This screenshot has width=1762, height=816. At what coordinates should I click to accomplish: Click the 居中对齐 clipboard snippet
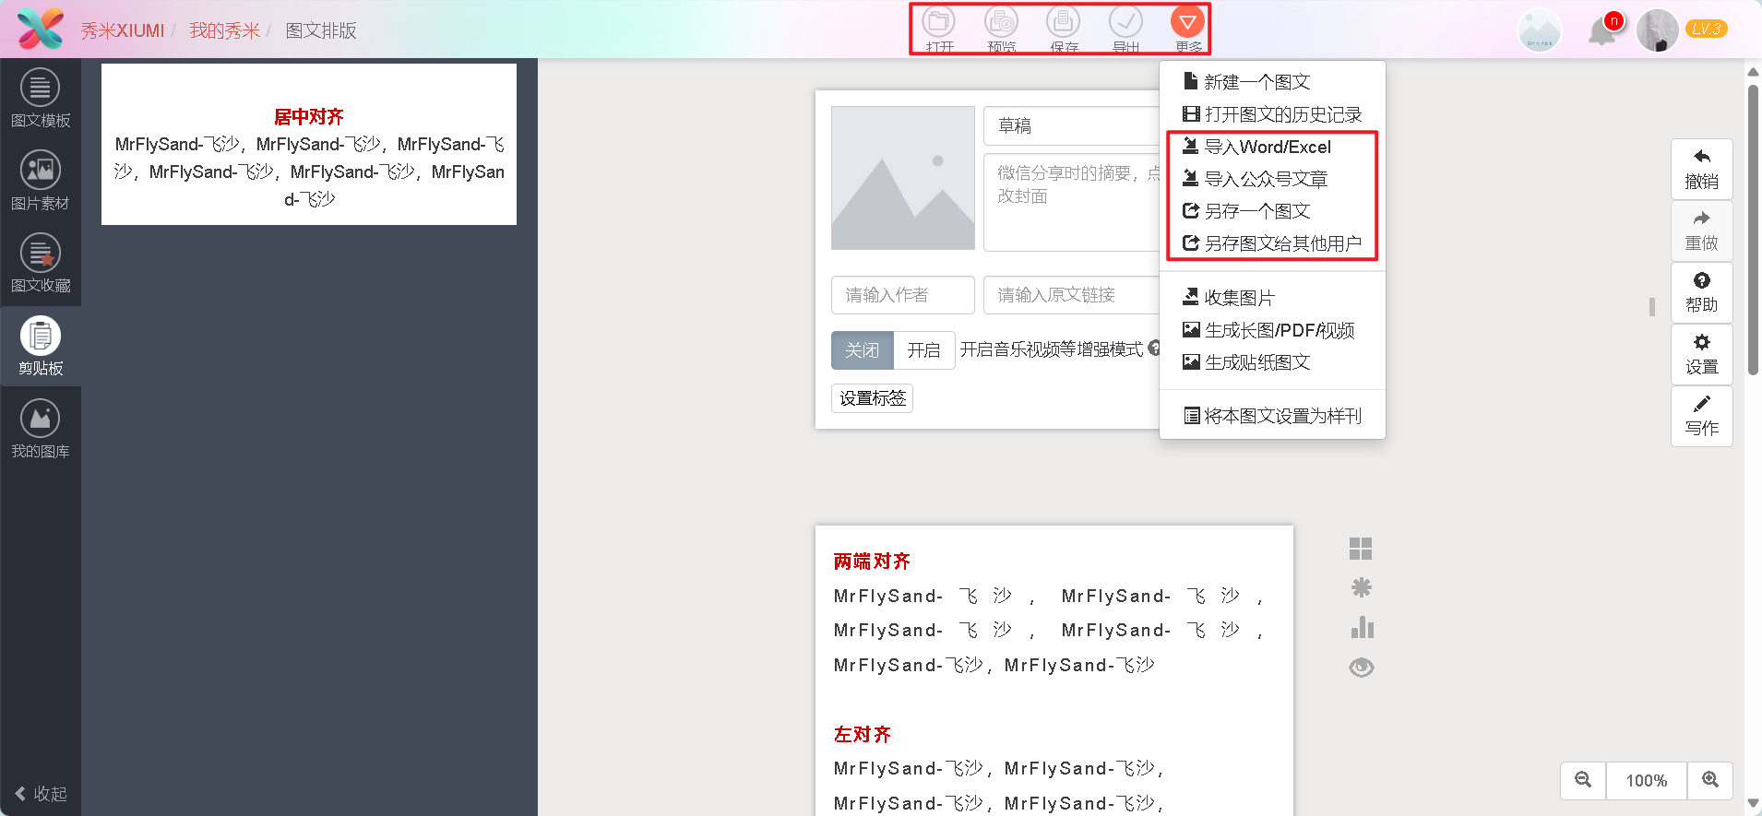(309, 145)
